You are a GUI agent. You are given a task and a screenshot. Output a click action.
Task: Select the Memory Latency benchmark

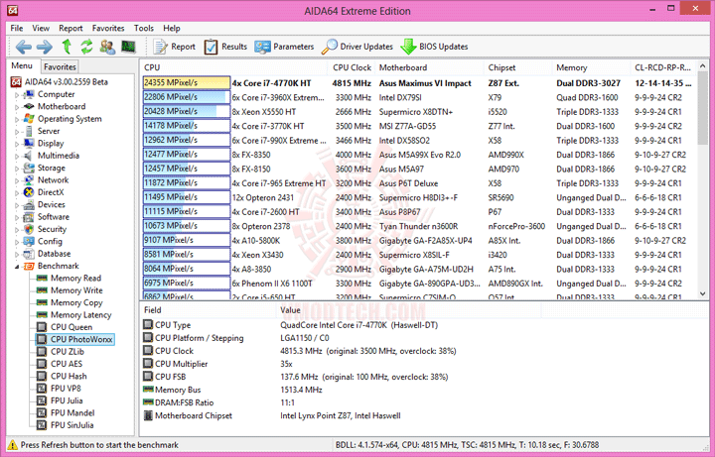(x=81, y=315)
